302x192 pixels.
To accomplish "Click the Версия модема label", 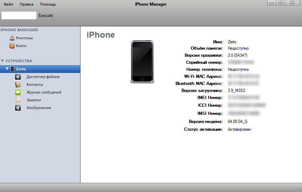I will pos(206,122).
